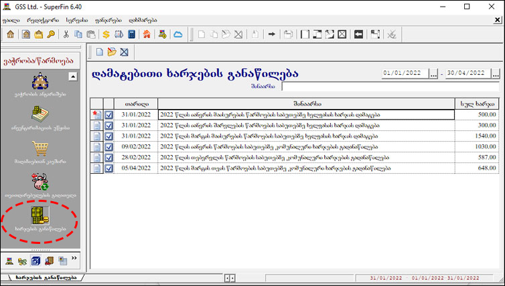Click the delete X icon above the title
This screenshot has height=286, width=505.
124,51
